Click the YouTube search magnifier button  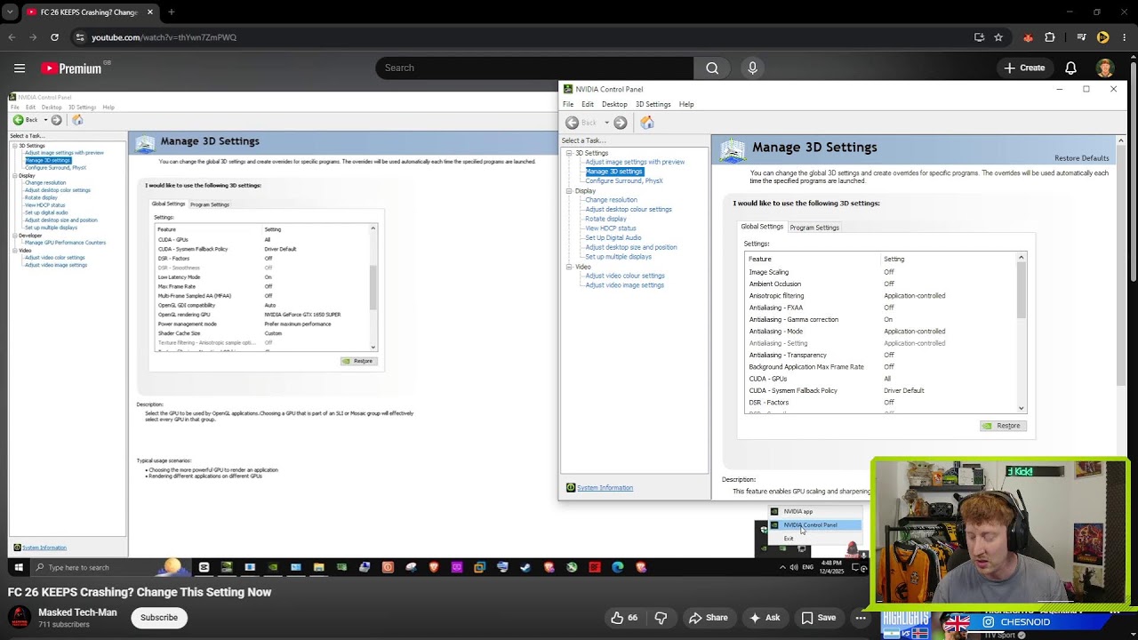(712, 68)
